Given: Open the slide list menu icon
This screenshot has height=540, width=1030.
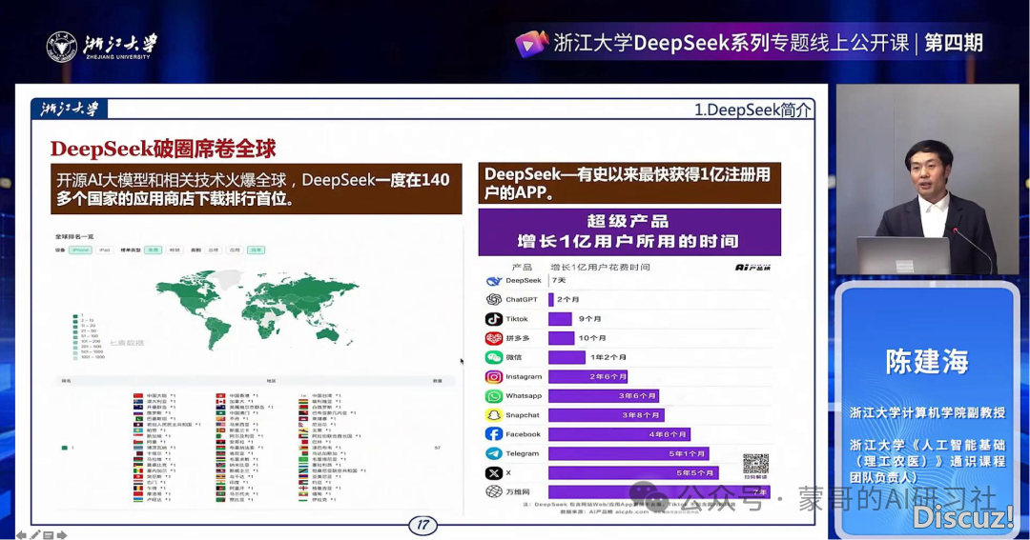Looking at the screenshot, I should tap(48, 535).
